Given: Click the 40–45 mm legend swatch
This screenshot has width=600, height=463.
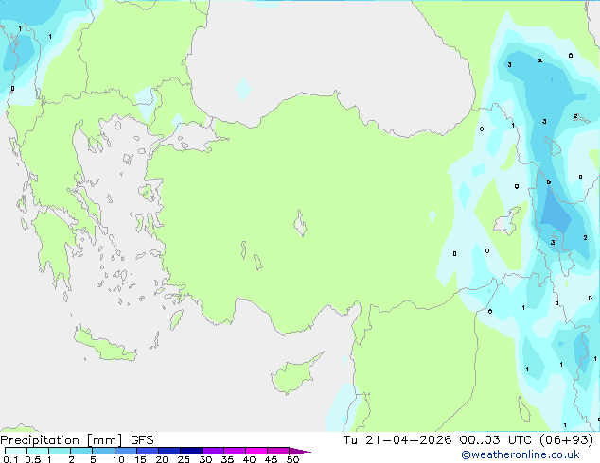Looking at the screenshot, I should pyautogui.click(x=256, y=451).
